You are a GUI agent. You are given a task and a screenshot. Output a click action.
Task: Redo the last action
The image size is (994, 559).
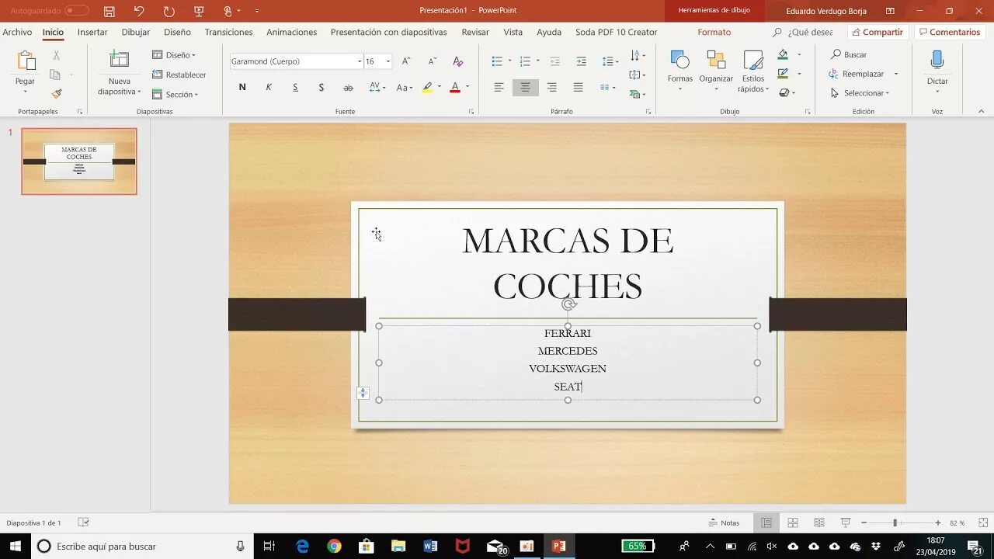click(169, 11)
